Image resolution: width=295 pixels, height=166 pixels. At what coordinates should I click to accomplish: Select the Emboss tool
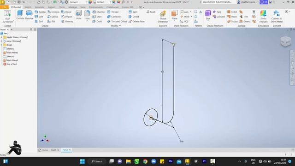pyautogui.click(x=53, y=12)
